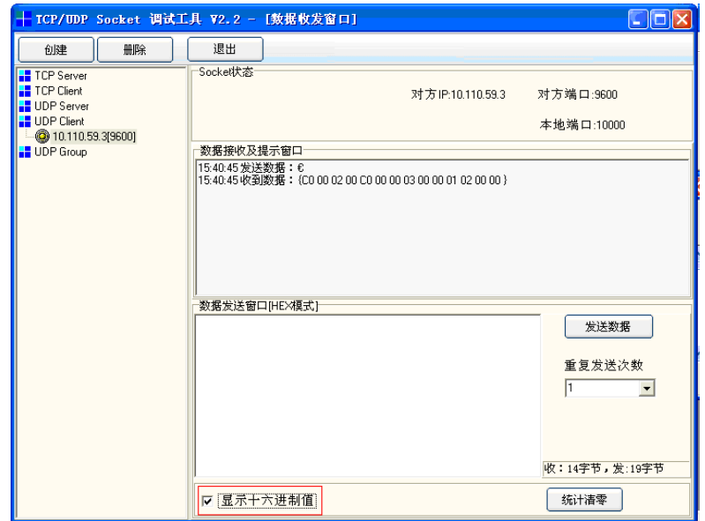Click the TCP Server tree icon
705x521 pixels.
(25, 76)
